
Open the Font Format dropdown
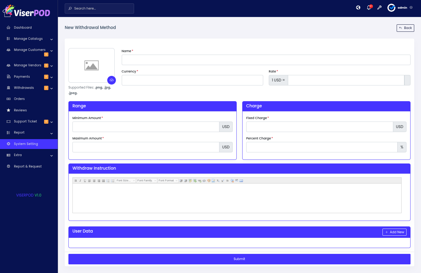[168, 181]
